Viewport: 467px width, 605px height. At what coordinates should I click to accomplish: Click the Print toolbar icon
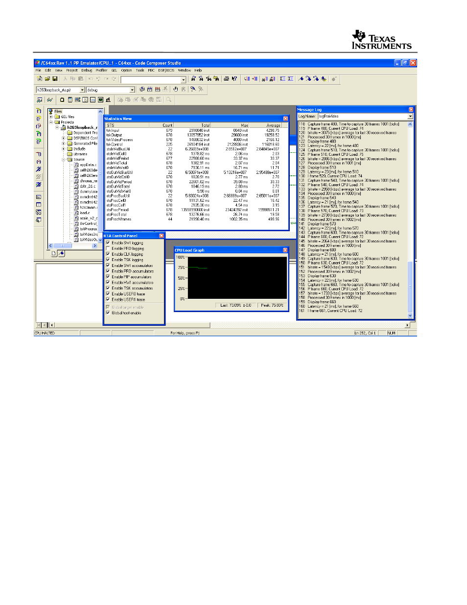[x=226, y=78]
